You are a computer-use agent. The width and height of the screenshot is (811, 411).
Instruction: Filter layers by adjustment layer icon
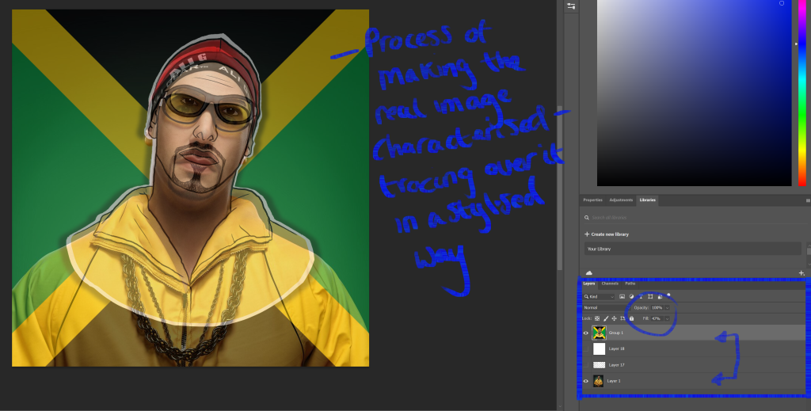tap(631, 296)
